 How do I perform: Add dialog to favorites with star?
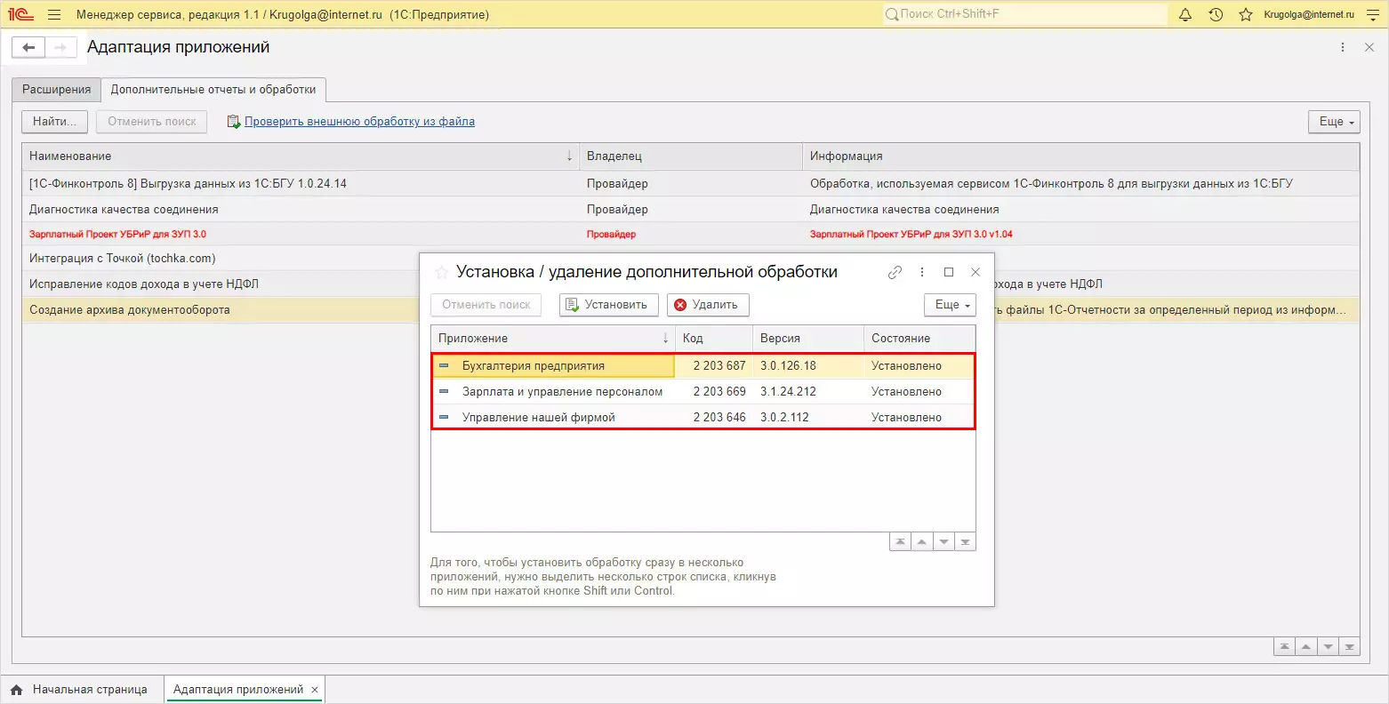point(442,272)
